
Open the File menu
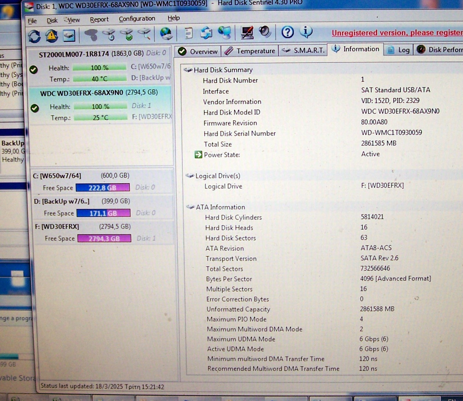[32, 21]
